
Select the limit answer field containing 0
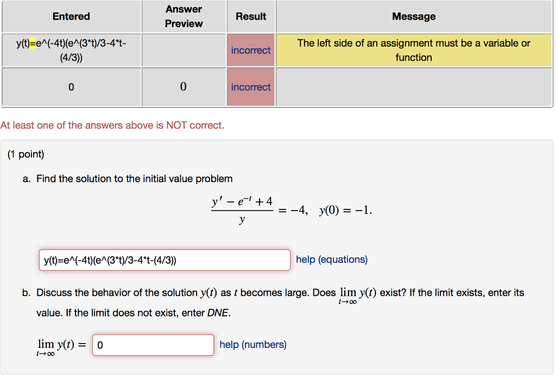point(153,345)
